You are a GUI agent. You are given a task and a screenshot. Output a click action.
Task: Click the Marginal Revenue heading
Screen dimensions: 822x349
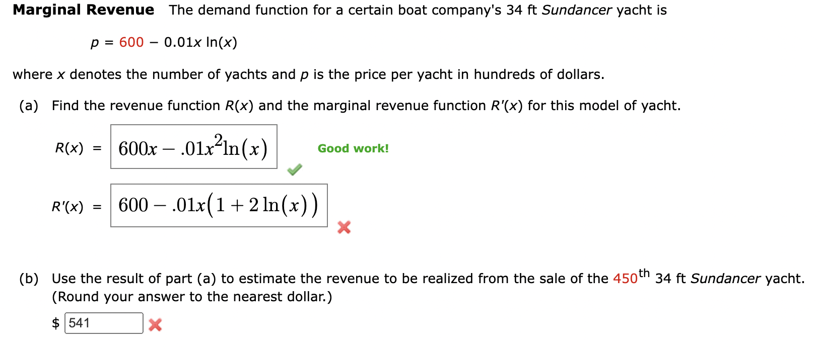click(83, 9)
